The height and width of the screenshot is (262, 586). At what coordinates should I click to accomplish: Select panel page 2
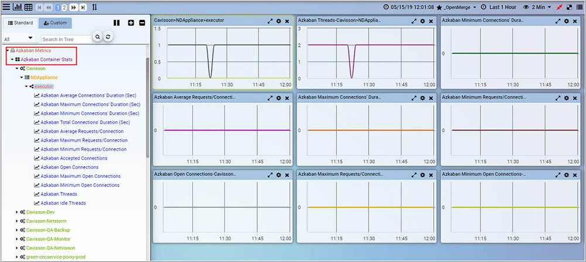[64, 7]
